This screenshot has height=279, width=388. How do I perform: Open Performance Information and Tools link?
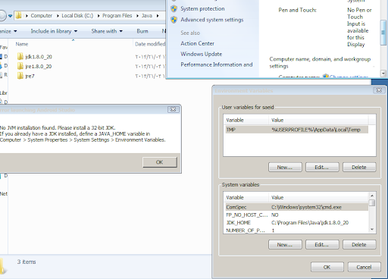tap(217, 64)
